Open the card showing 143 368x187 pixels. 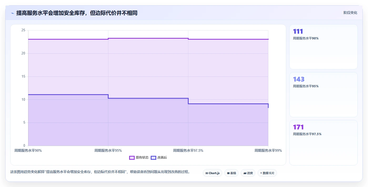[324, 95]
